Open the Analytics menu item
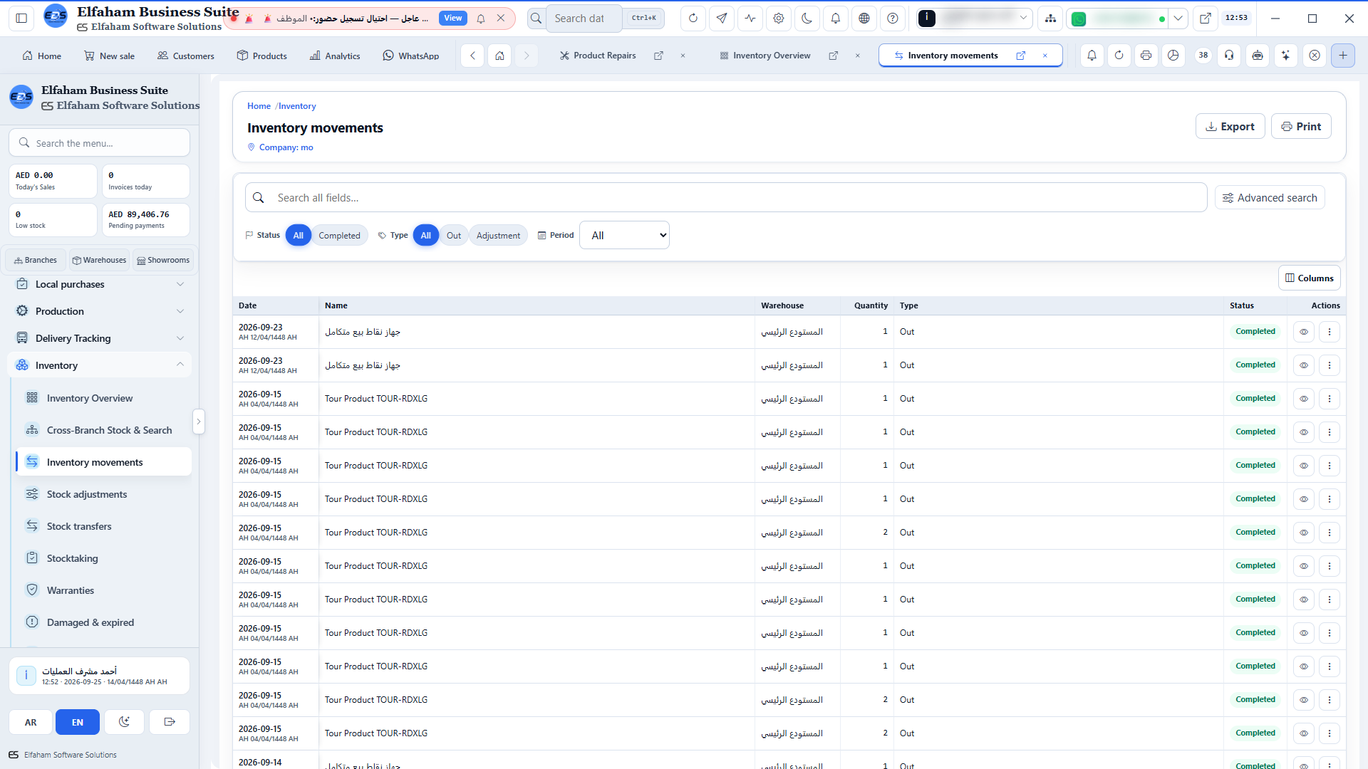This screenshot has width=1368, height=769. coord(335,56)
